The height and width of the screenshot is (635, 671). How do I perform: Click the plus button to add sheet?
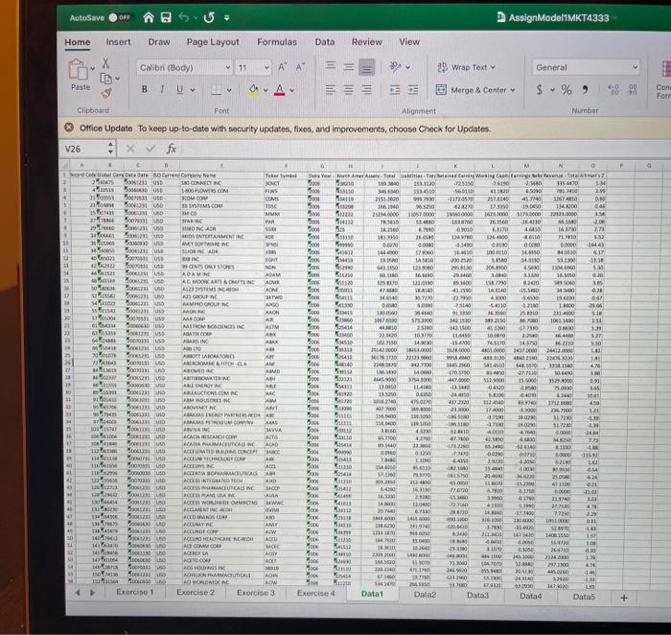pyautogui.click(x=624, y=598)
